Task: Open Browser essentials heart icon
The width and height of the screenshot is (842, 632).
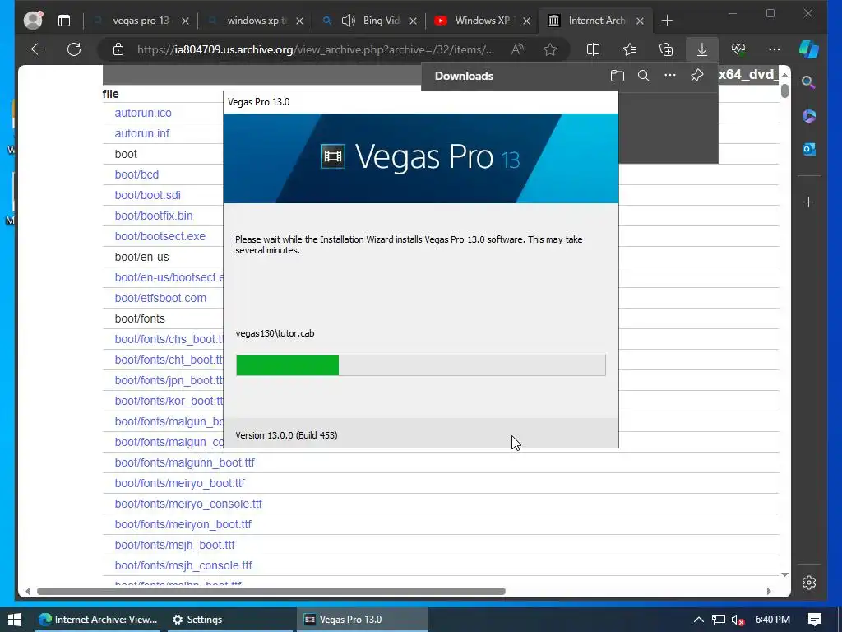Action: tap(738, 49)
